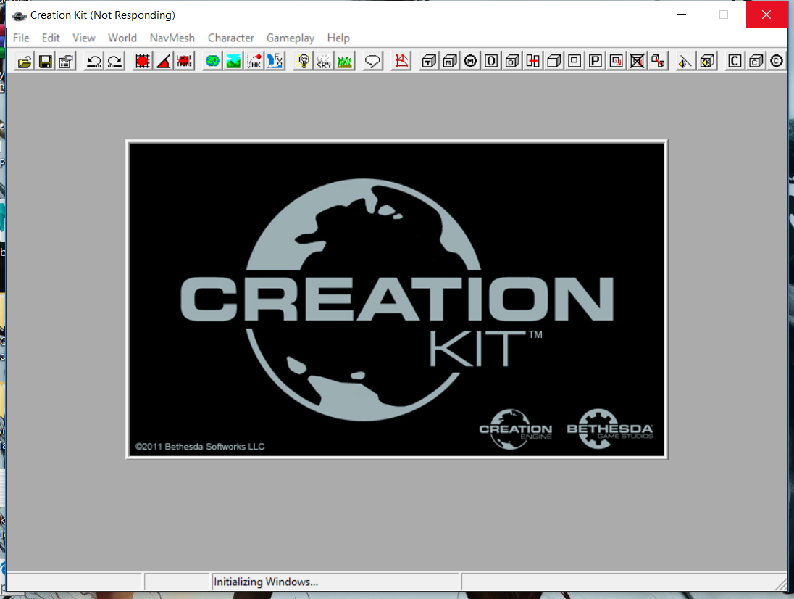Click the cube with T icon

(x=429, y=62)
